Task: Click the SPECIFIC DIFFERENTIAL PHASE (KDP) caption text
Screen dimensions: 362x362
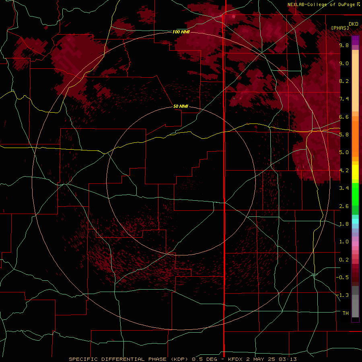Action: 128,359
